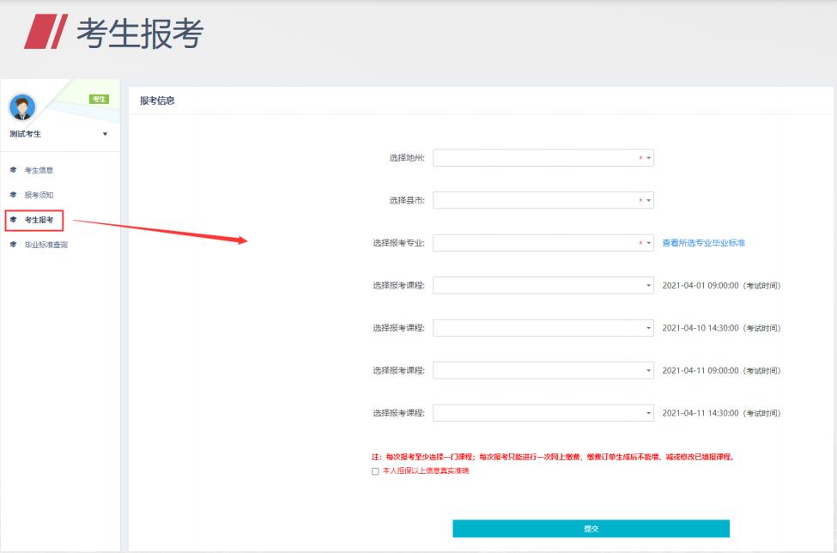Open course dropdown for 2021-04-11 14:30 exam
This screenshot has height=553, width=837.
click(543, 413)
